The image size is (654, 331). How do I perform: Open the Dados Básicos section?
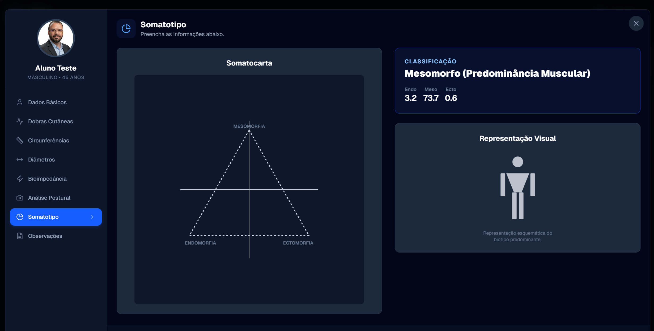(47, 102)
